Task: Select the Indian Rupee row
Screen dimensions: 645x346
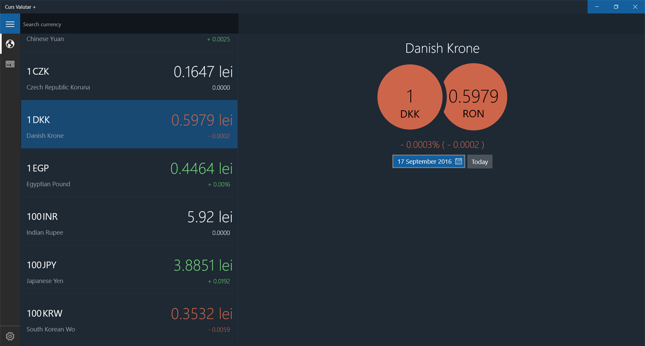Action: tap(129, 221)
